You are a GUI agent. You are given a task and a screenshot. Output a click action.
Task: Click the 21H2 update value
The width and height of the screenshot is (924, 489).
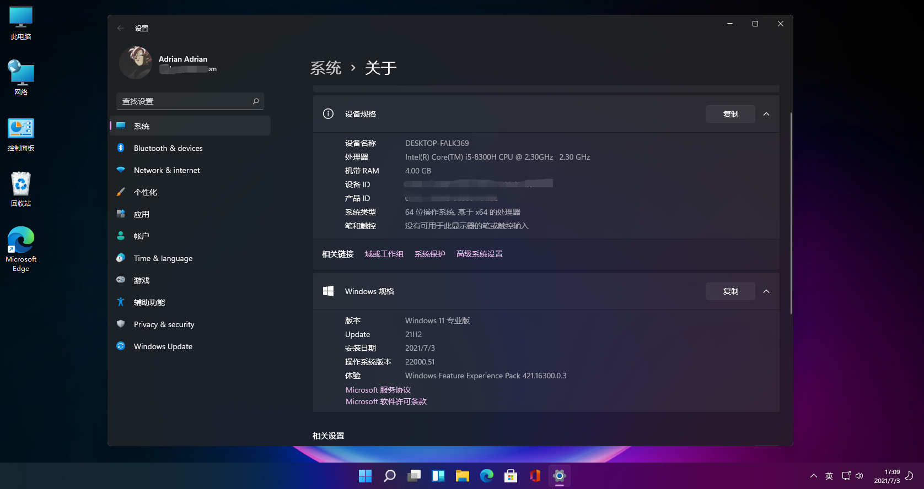pos(413,334)
